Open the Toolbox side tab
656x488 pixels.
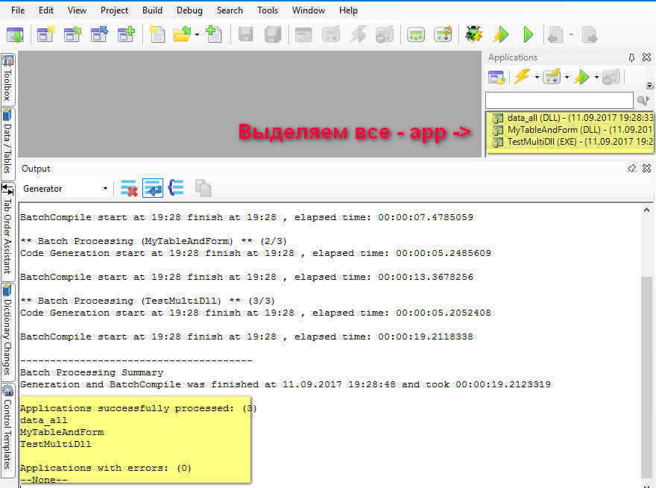(x=7, y=80)
